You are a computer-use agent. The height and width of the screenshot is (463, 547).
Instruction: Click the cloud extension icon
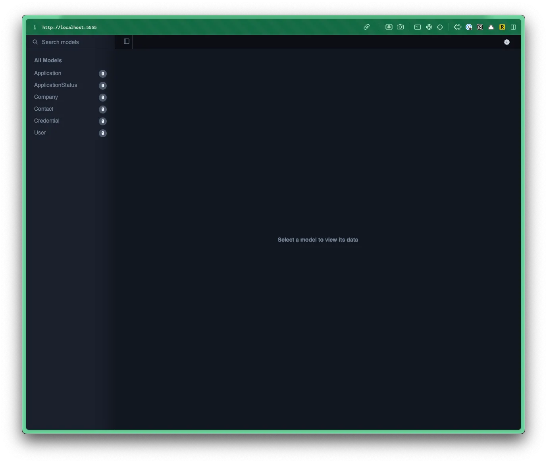tap(491, 27)
